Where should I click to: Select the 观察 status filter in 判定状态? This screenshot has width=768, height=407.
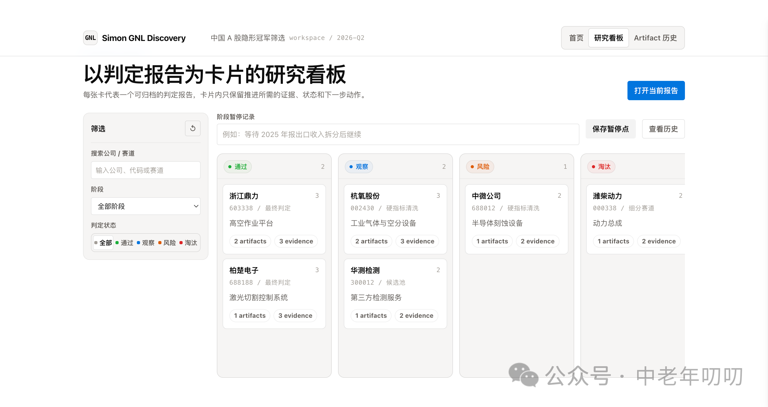tap(146, 243)
